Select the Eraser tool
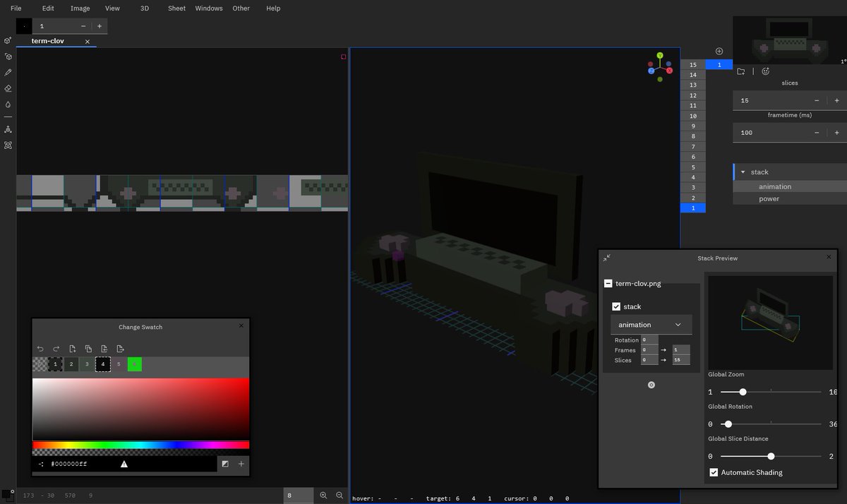This screenshot has height=504, width=847. [x=8, y=88]
